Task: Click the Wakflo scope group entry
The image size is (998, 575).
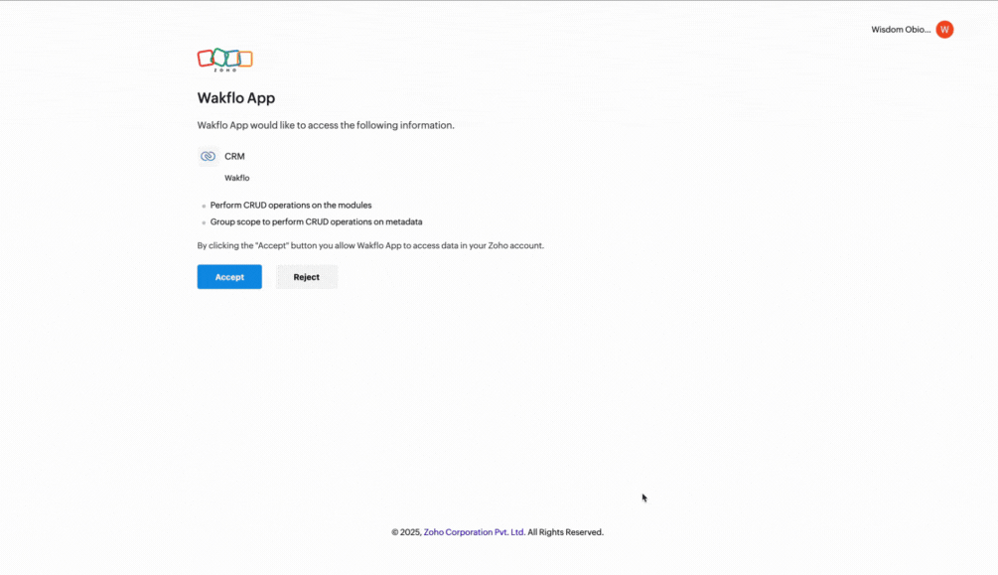Action: coord(237,178)
